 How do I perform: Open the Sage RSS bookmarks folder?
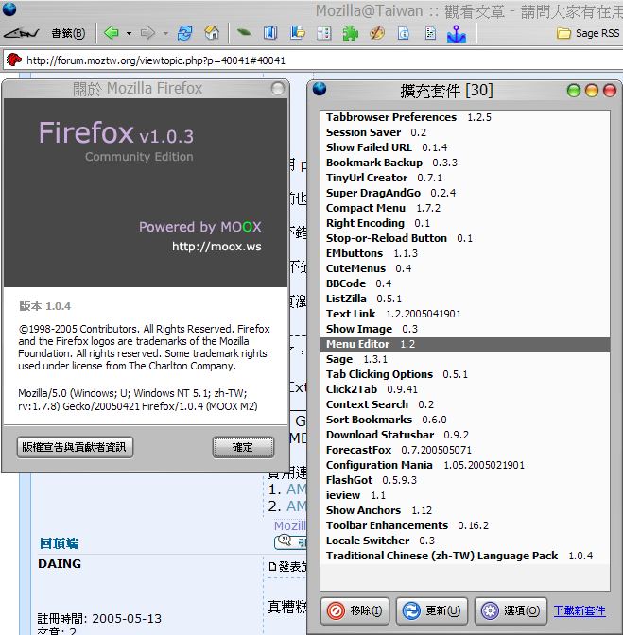tap(588, 33)
